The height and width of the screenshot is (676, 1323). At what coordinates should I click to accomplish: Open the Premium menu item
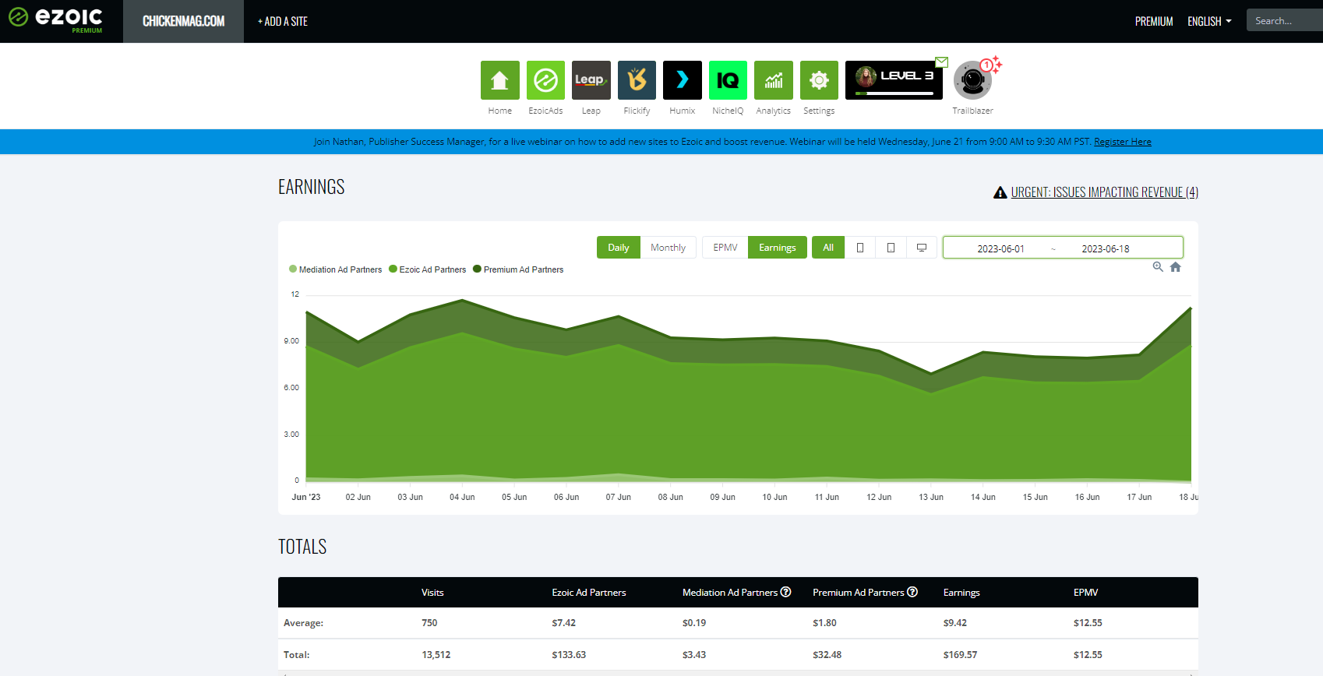point(1154,22)
